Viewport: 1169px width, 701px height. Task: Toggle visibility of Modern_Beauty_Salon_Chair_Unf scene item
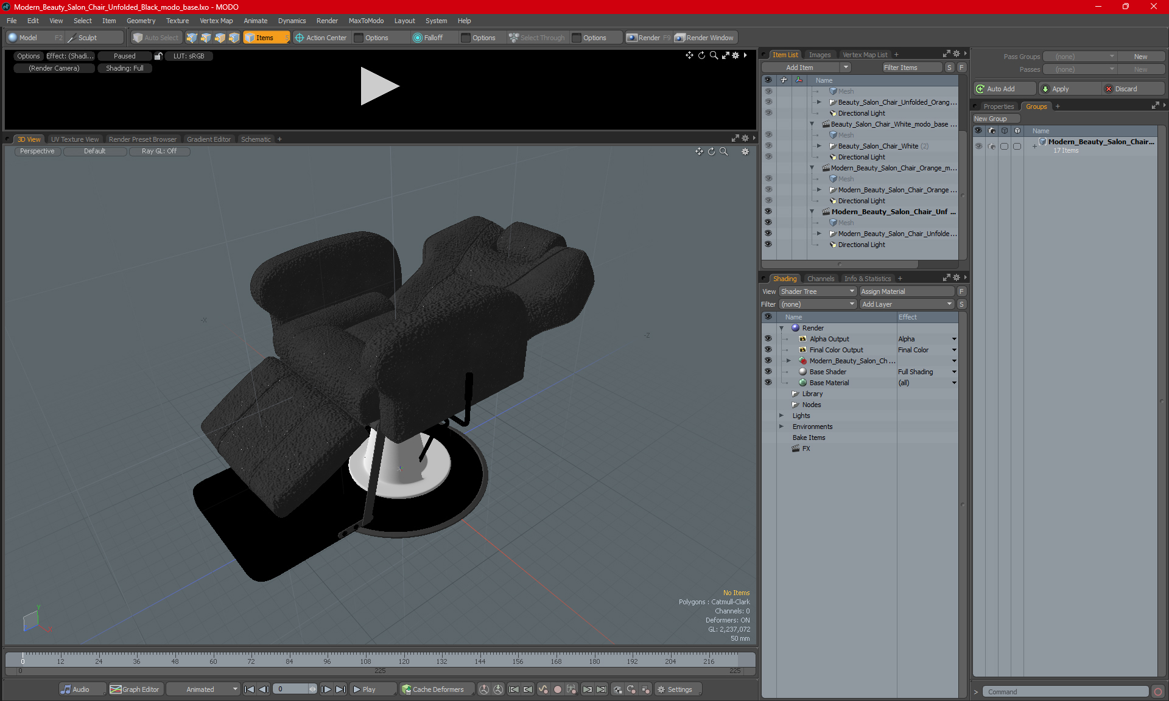pyautogui.click(x=768, y=212)
